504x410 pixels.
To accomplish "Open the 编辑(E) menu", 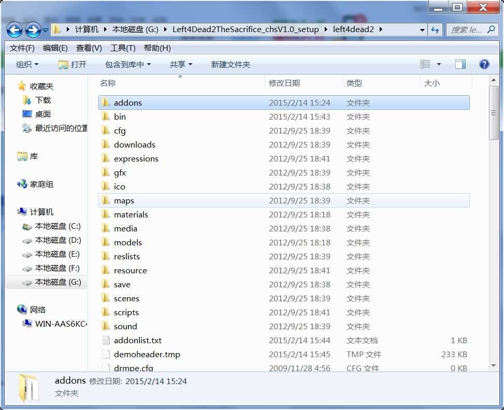I will (55, 48).
